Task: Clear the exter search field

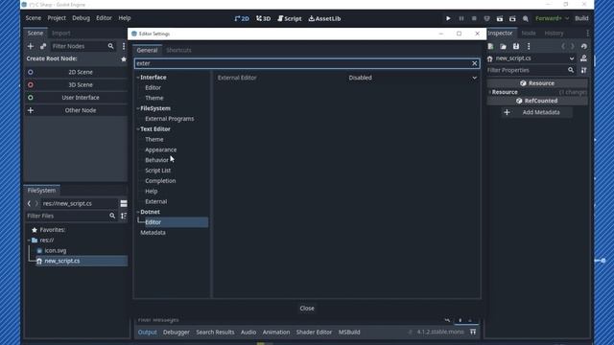Action: [475, 63]
